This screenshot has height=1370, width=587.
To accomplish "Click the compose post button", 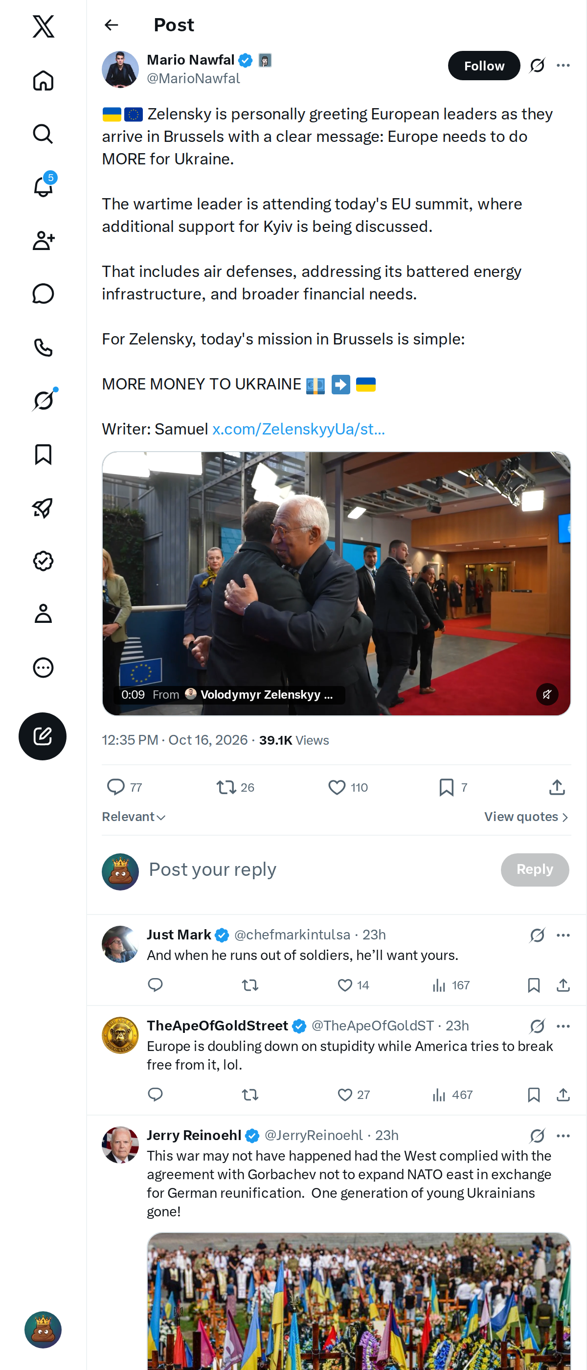I will click(43, 736).
